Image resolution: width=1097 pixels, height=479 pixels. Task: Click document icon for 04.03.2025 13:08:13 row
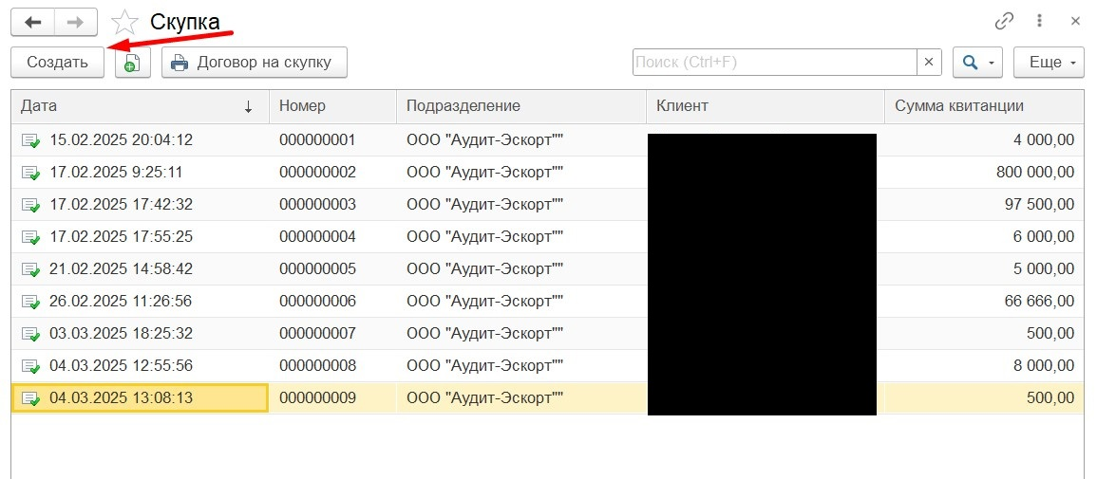coord(30,398)
